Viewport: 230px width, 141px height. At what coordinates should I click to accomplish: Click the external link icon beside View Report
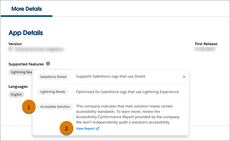97,129
